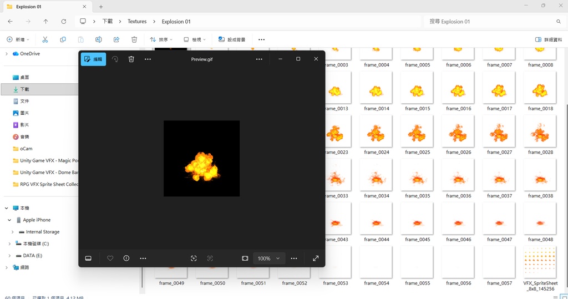The height and width of the screenshot is (299, 568).
Task: Select the VFX_SpriteSheet_8x8 thumbnail
Action: [540, 262]
